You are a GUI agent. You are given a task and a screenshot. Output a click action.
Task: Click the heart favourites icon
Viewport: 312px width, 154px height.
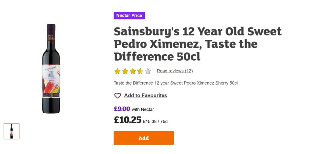[118, 95]
